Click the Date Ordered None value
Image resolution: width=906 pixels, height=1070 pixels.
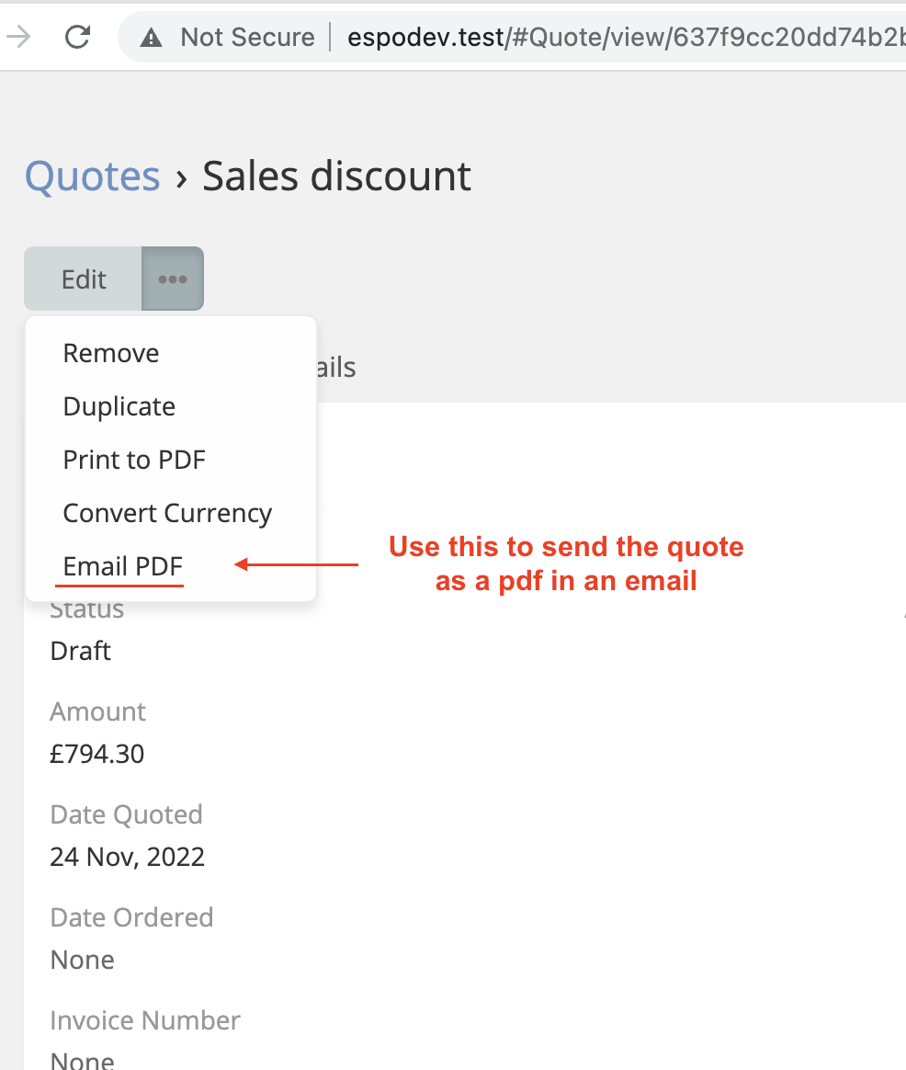[83, 960]
